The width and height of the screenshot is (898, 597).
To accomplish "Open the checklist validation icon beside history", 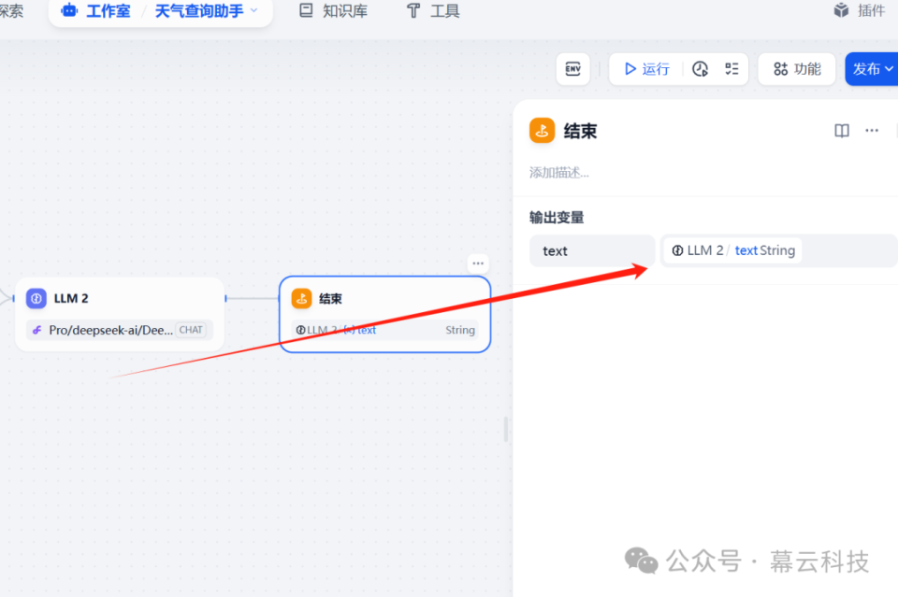I will [731, 68].
